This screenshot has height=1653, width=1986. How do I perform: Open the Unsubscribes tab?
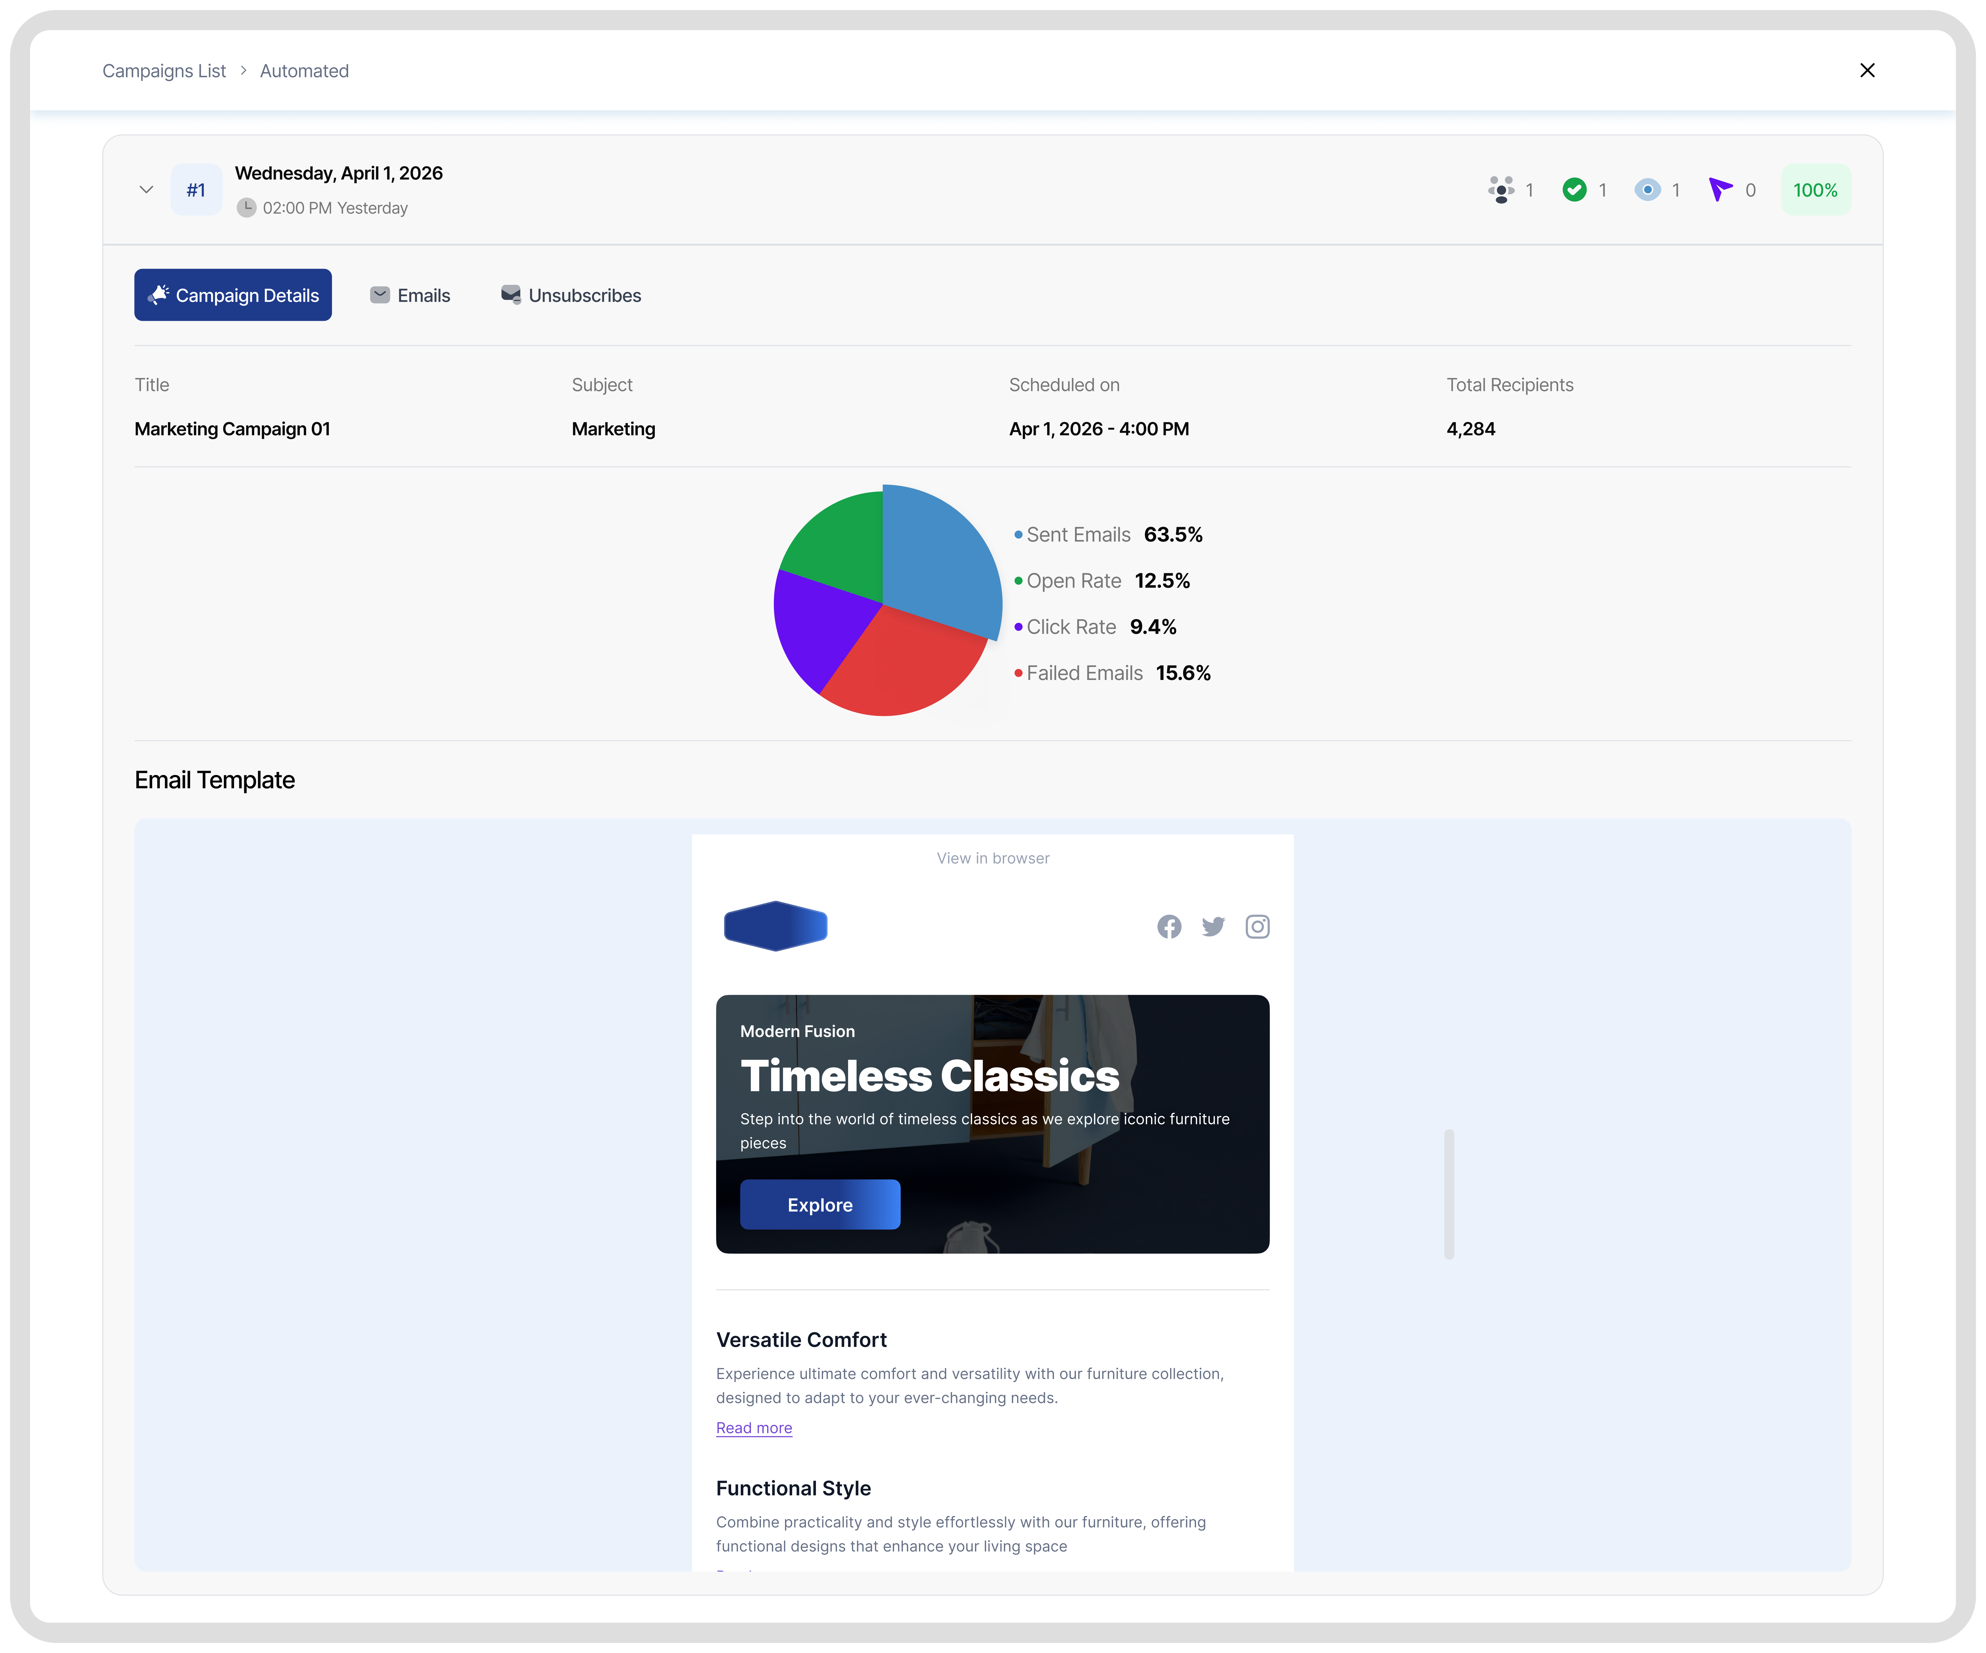pos(571,295)
